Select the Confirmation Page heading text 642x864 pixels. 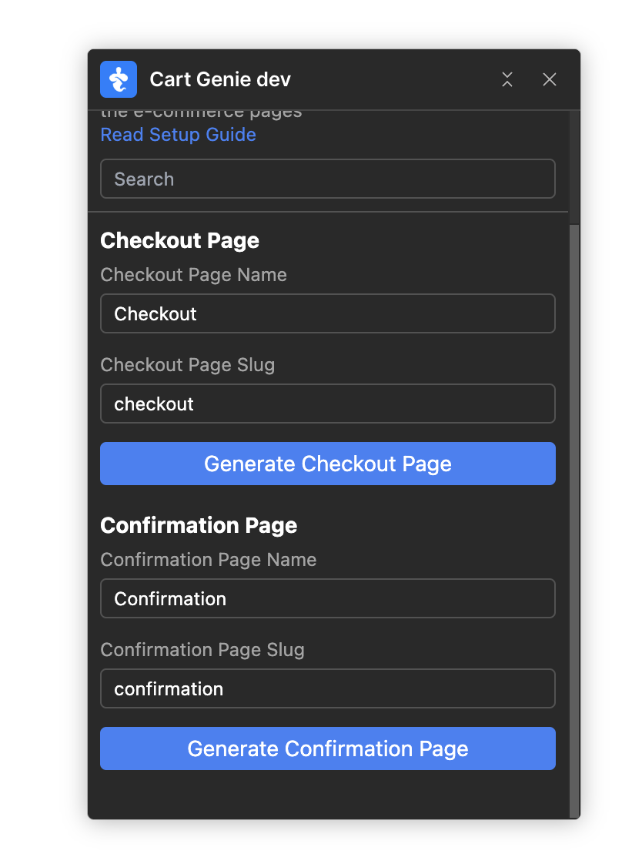point(199,526)
